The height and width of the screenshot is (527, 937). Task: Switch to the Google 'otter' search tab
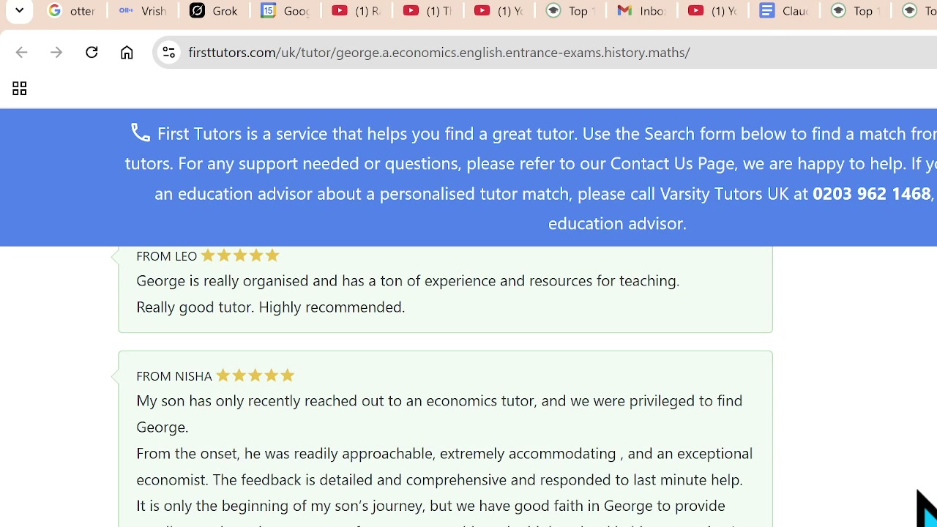coord(72,11)
